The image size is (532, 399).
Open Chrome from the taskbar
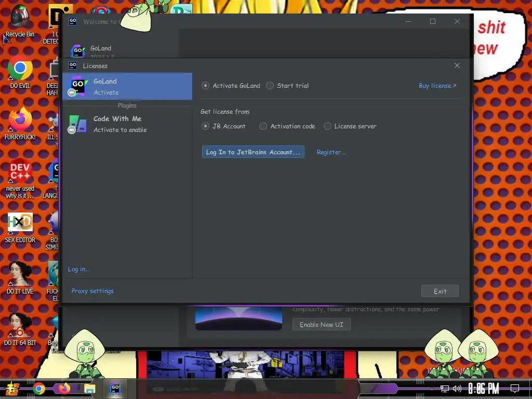pyautogui.click(x=39, y=389)
